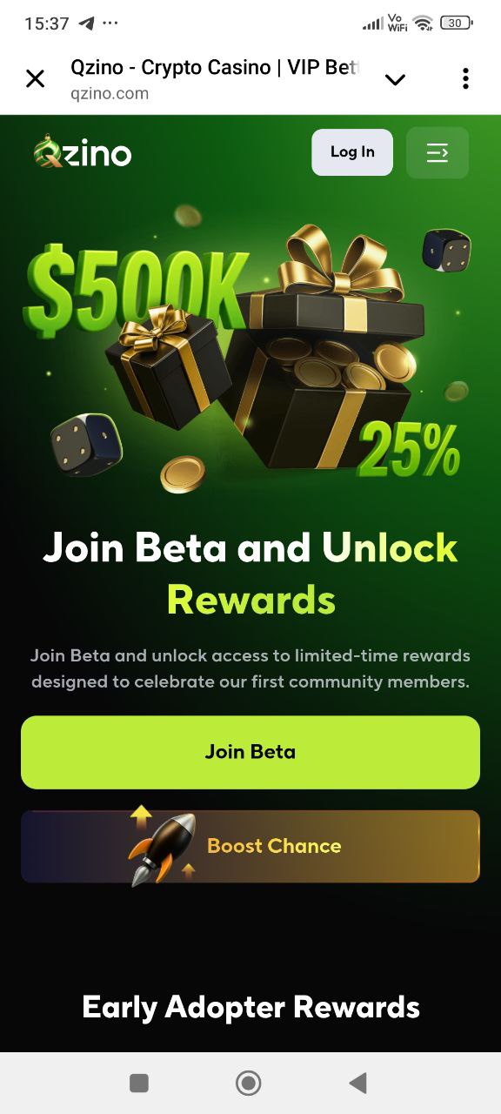The image size is (501, 1114).
Task: Tap the Android home circle button
Action: click(x=249, y=1083)
